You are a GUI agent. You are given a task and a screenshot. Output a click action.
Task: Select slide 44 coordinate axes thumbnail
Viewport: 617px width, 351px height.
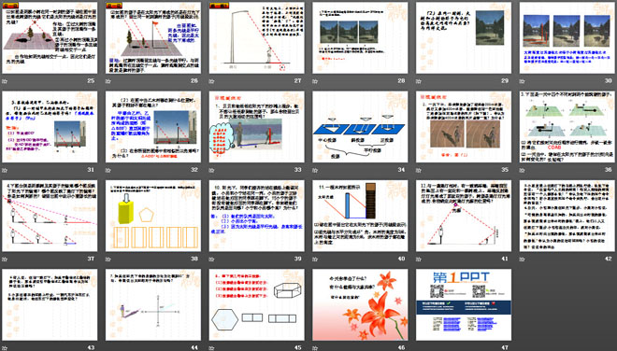pos(153,304)
